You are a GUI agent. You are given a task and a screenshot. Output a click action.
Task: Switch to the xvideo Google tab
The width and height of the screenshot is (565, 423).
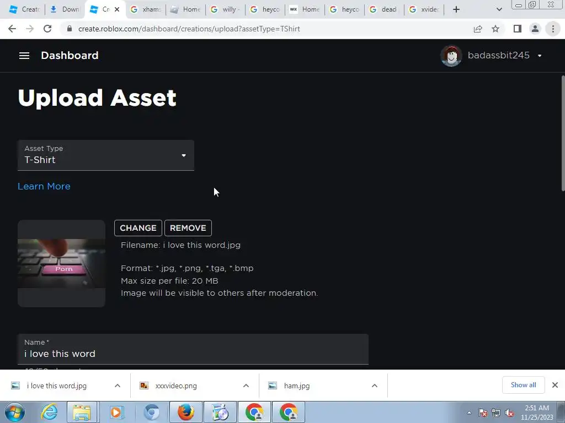[424, 9]
